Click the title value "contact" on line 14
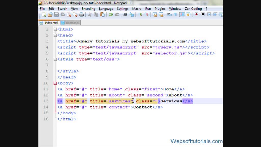261x147 pixels. (x=118, y=107)
